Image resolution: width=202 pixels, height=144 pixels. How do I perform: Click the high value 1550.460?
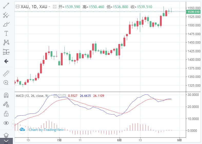pos(96,7)
